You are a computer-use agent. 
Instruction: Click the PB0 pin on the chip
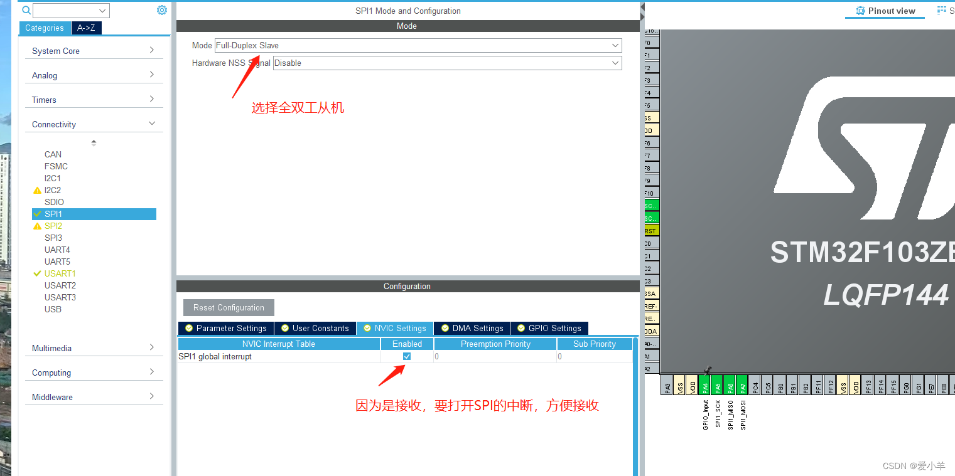tap(780, 385)
